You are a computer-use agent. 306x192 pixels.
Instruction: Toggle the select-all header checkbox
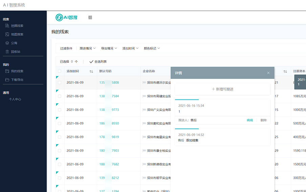[60, 71]
